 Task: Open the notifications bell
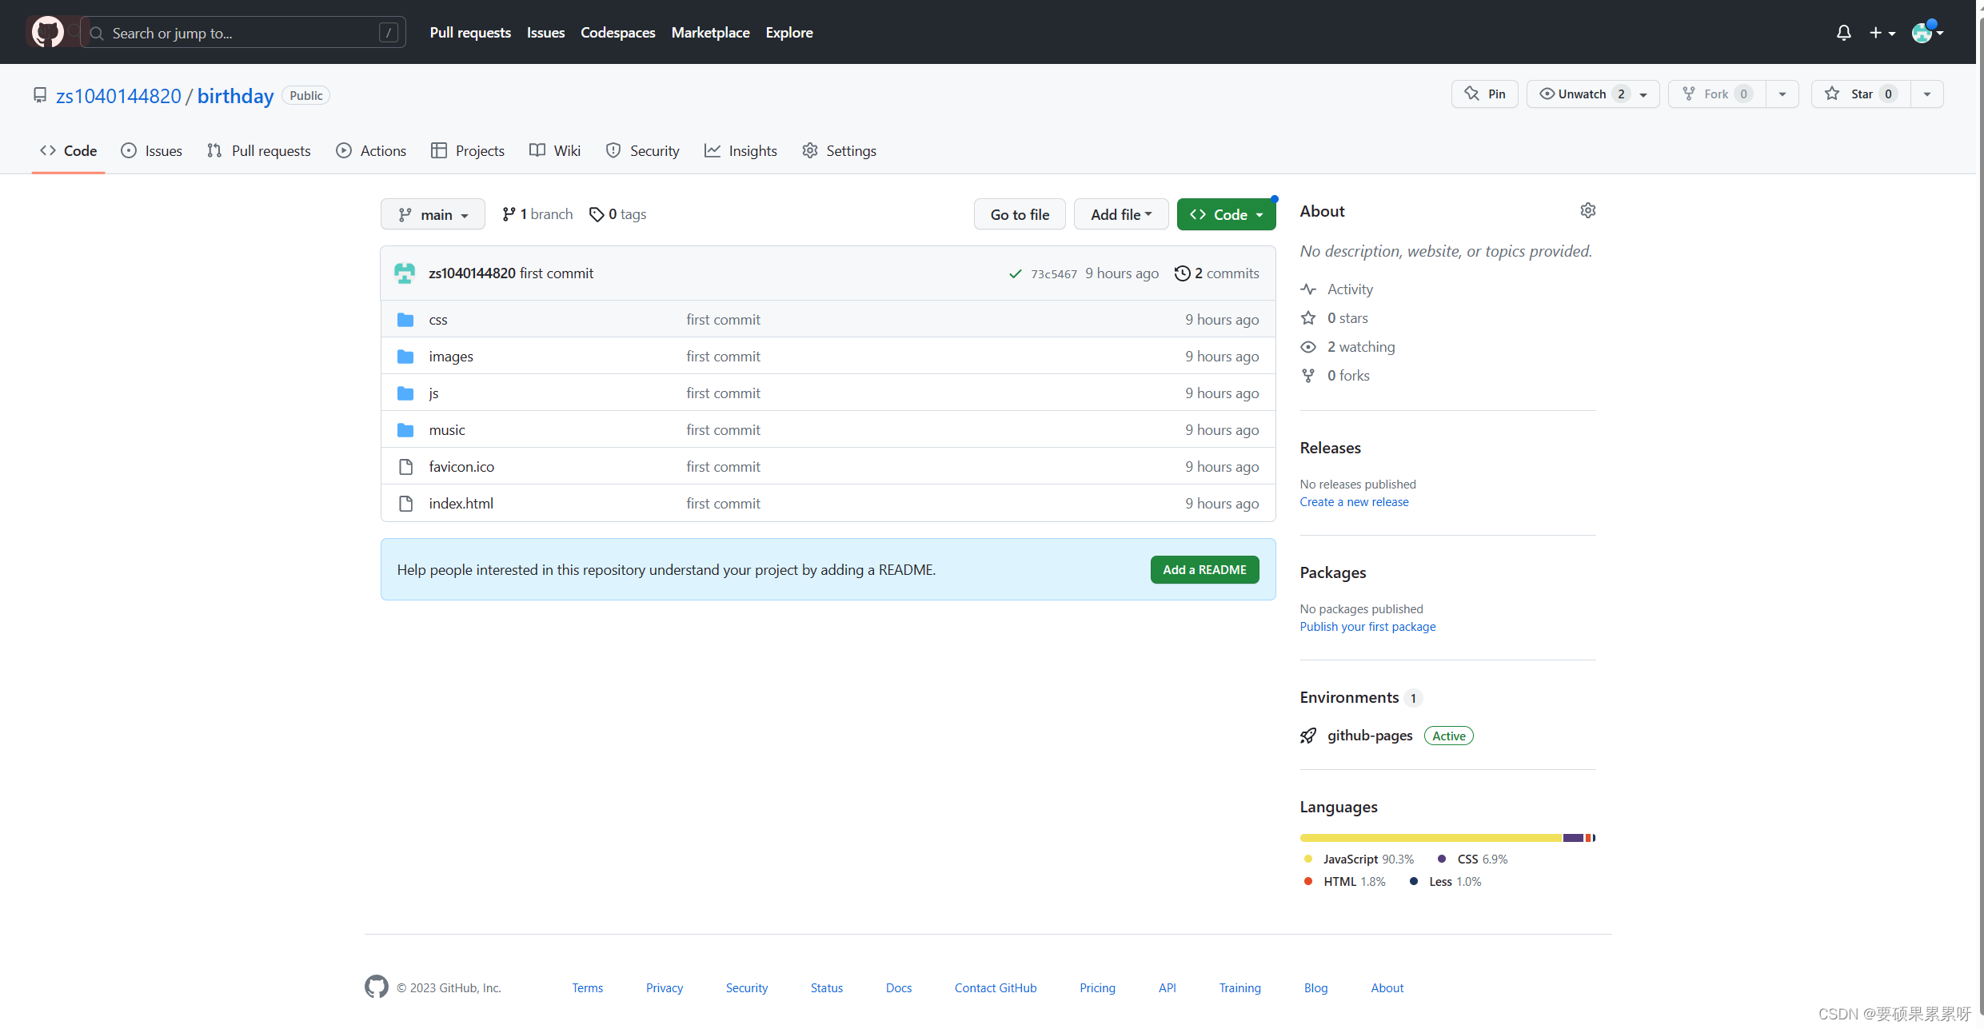(1843, 33)
